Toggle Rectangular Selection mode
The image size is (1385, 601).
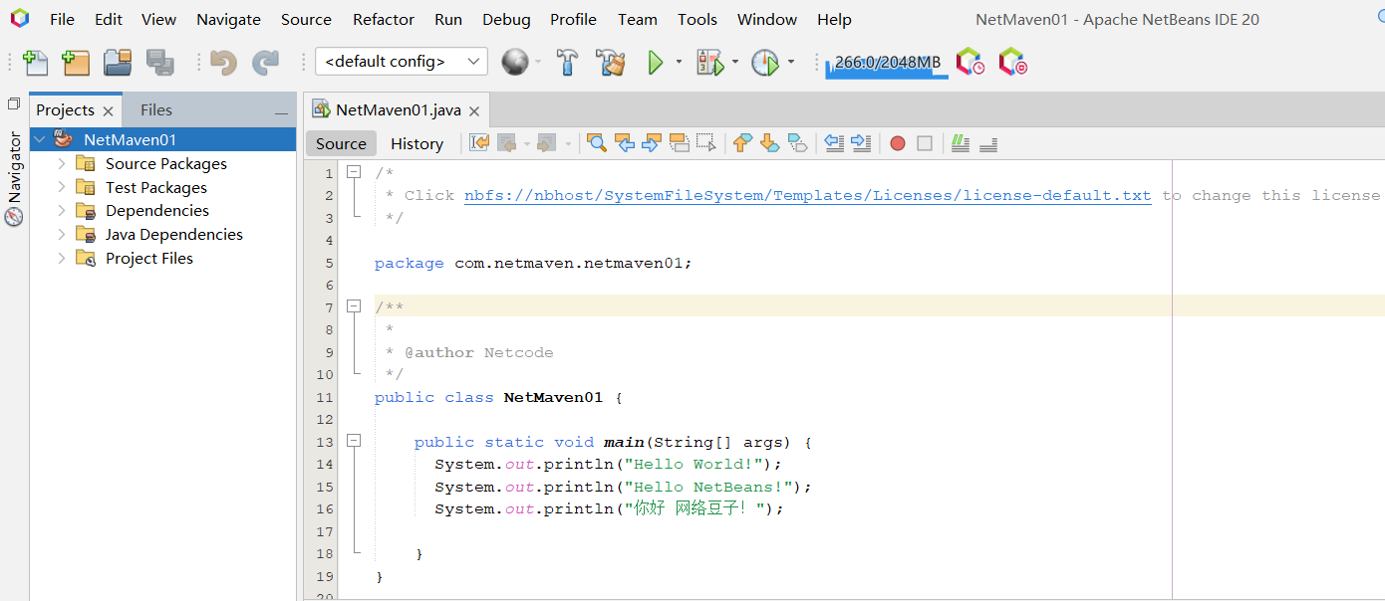tap(706, 143)
